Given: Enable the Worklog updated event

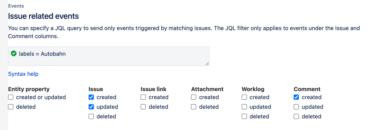Looking at the screenshot, I should click(244, 107).
